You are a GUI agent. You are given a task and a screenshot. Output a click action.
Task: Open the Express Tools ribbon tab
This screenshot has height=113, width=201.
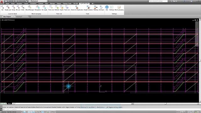67,3
